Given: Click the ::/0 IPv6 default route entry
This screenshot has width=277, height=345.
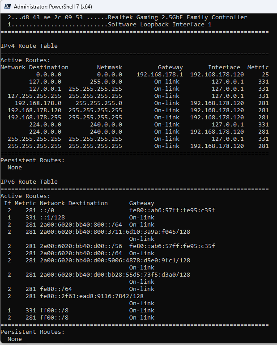Looking at the screenshot, I should click(47, 210).
